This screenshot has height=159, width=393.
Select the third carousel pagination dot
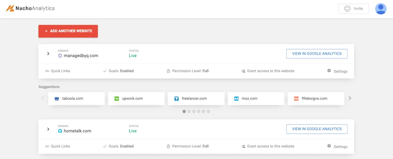(x=194, y=112)
